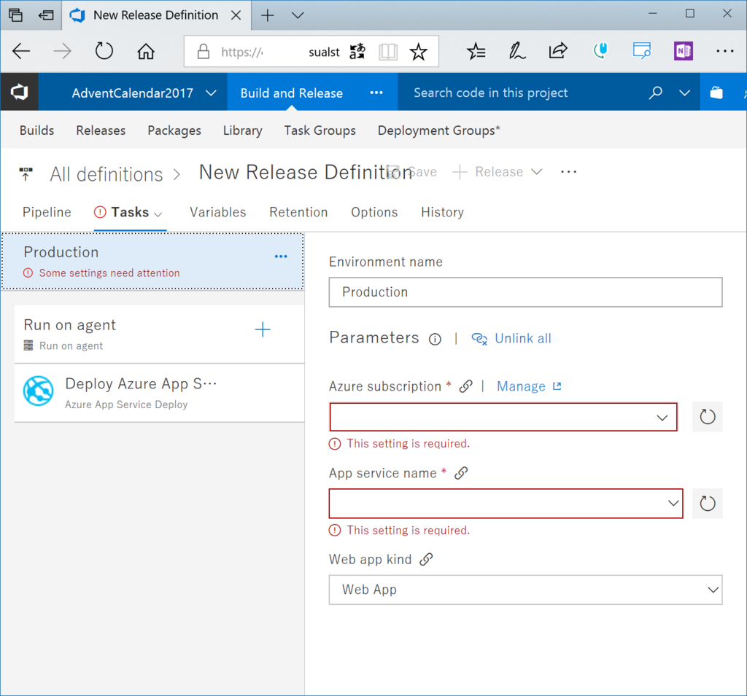Image resolution: width=747 pixels, height=696 pixels.
Task: Click link icon beside App service name
Action: point(461,473)
